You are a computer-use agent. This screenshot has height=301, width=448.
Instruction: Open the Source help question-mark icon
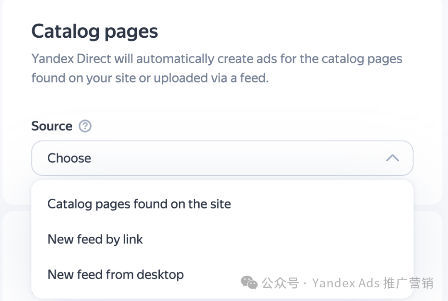85,126
